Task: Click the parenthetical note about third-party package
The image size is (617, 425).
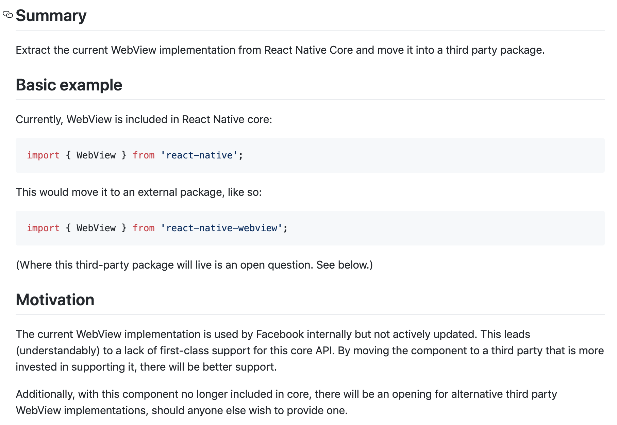Action: coord(194,265)
